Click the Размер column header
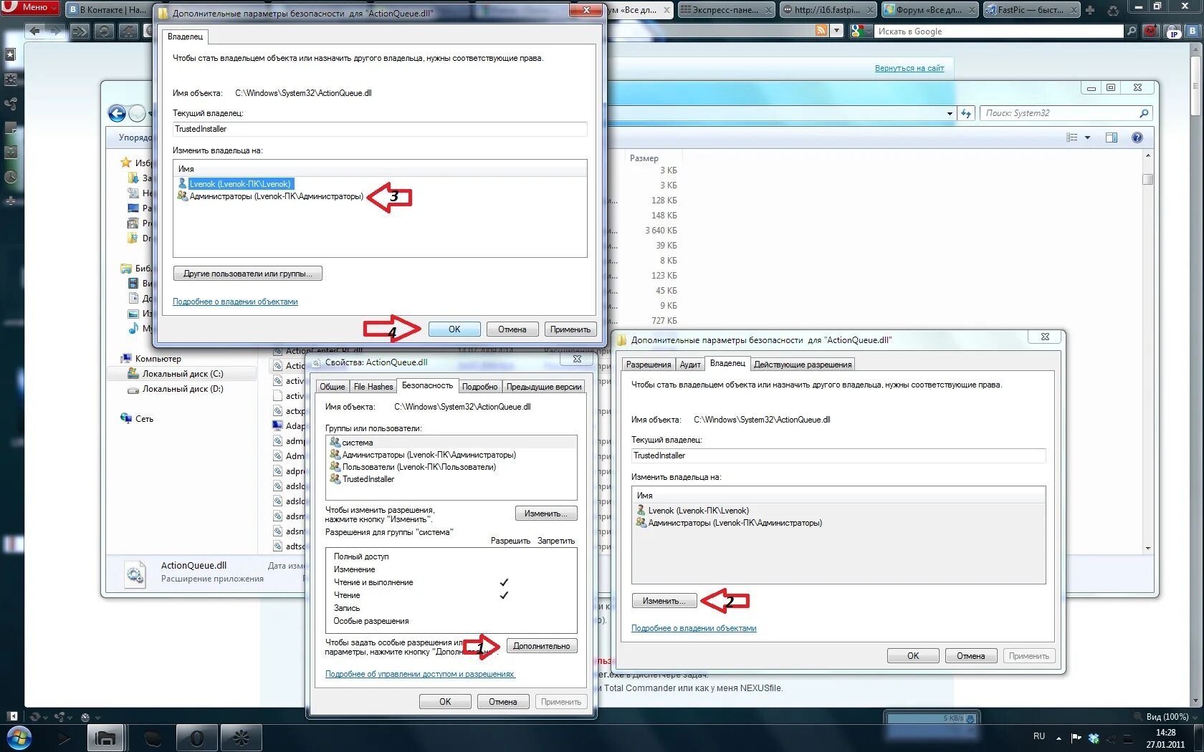The height and width of the screenshot is (752, 1204). click(644, 158)
